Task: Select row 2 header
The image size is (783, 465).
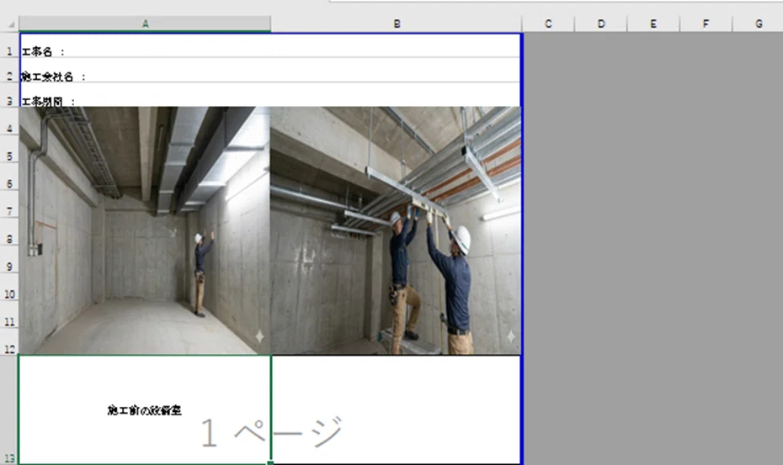Action: tap(9, 71)
